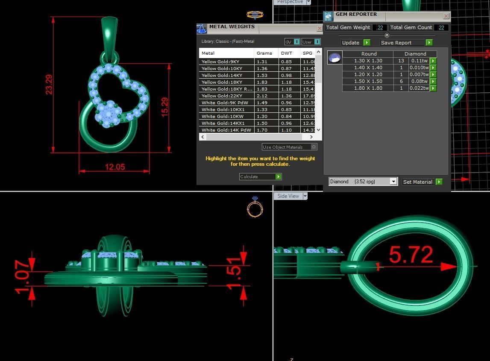Viewport: 490px width, 361px height.
Task: Click the metal table scroll-left arrow
Action: (x=203, y=137)
